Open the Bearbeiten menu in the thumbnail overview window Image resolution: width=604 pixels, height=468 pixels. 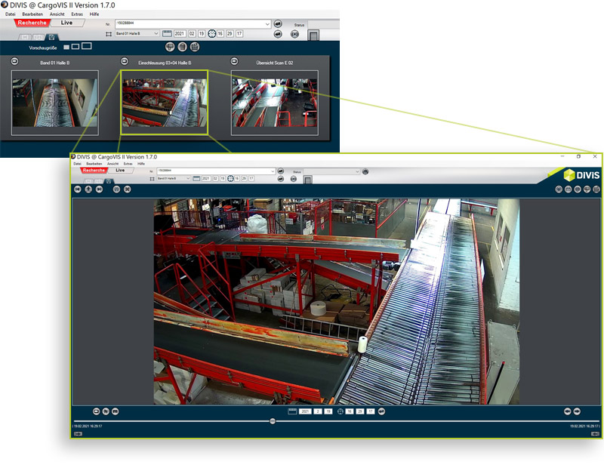point(32,14)
